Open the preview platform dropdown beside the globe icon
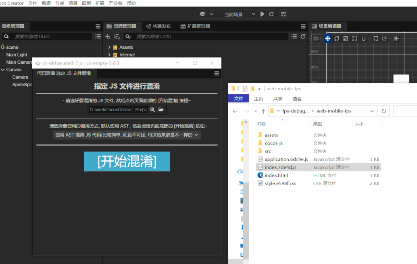The image size is (417, 264). tap(212, 14)
